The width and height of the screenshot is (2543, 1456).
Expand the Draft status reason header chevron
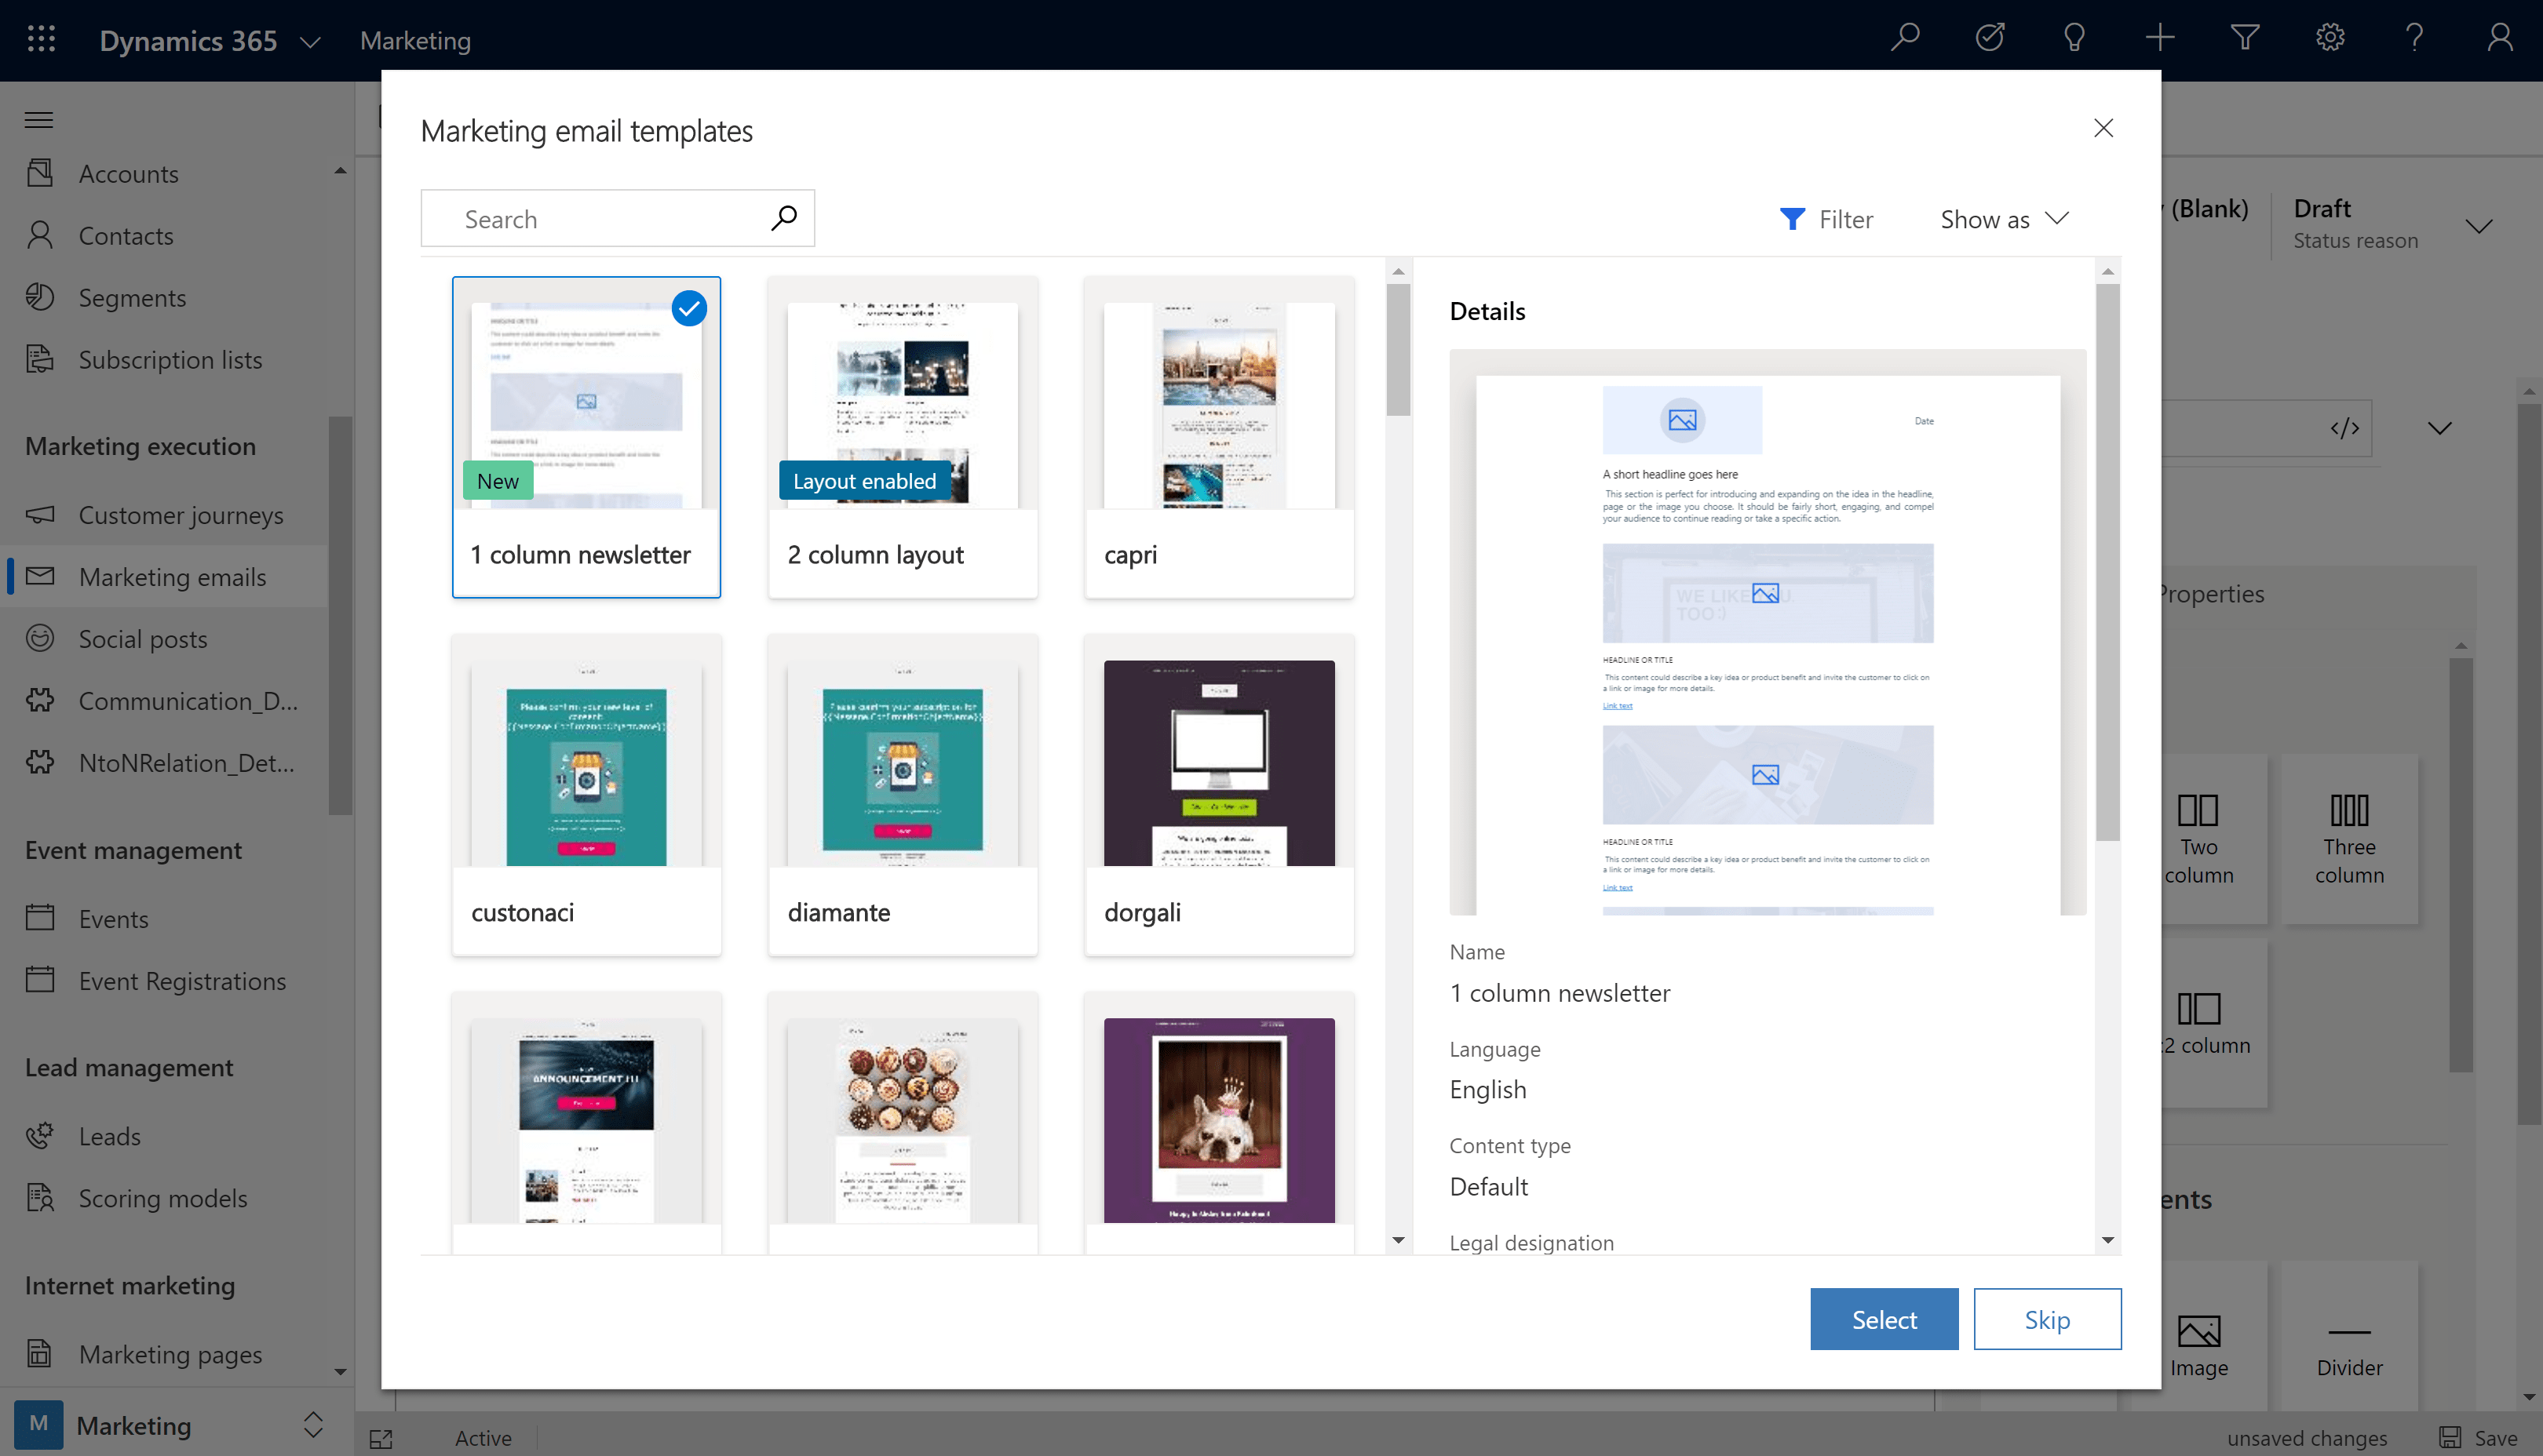tap(2478, 226)
